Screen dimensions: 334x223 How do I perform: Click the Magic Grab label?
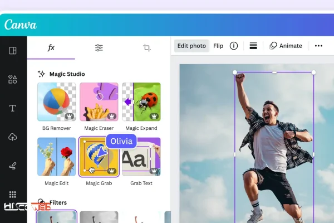click(x=99, y=183)
